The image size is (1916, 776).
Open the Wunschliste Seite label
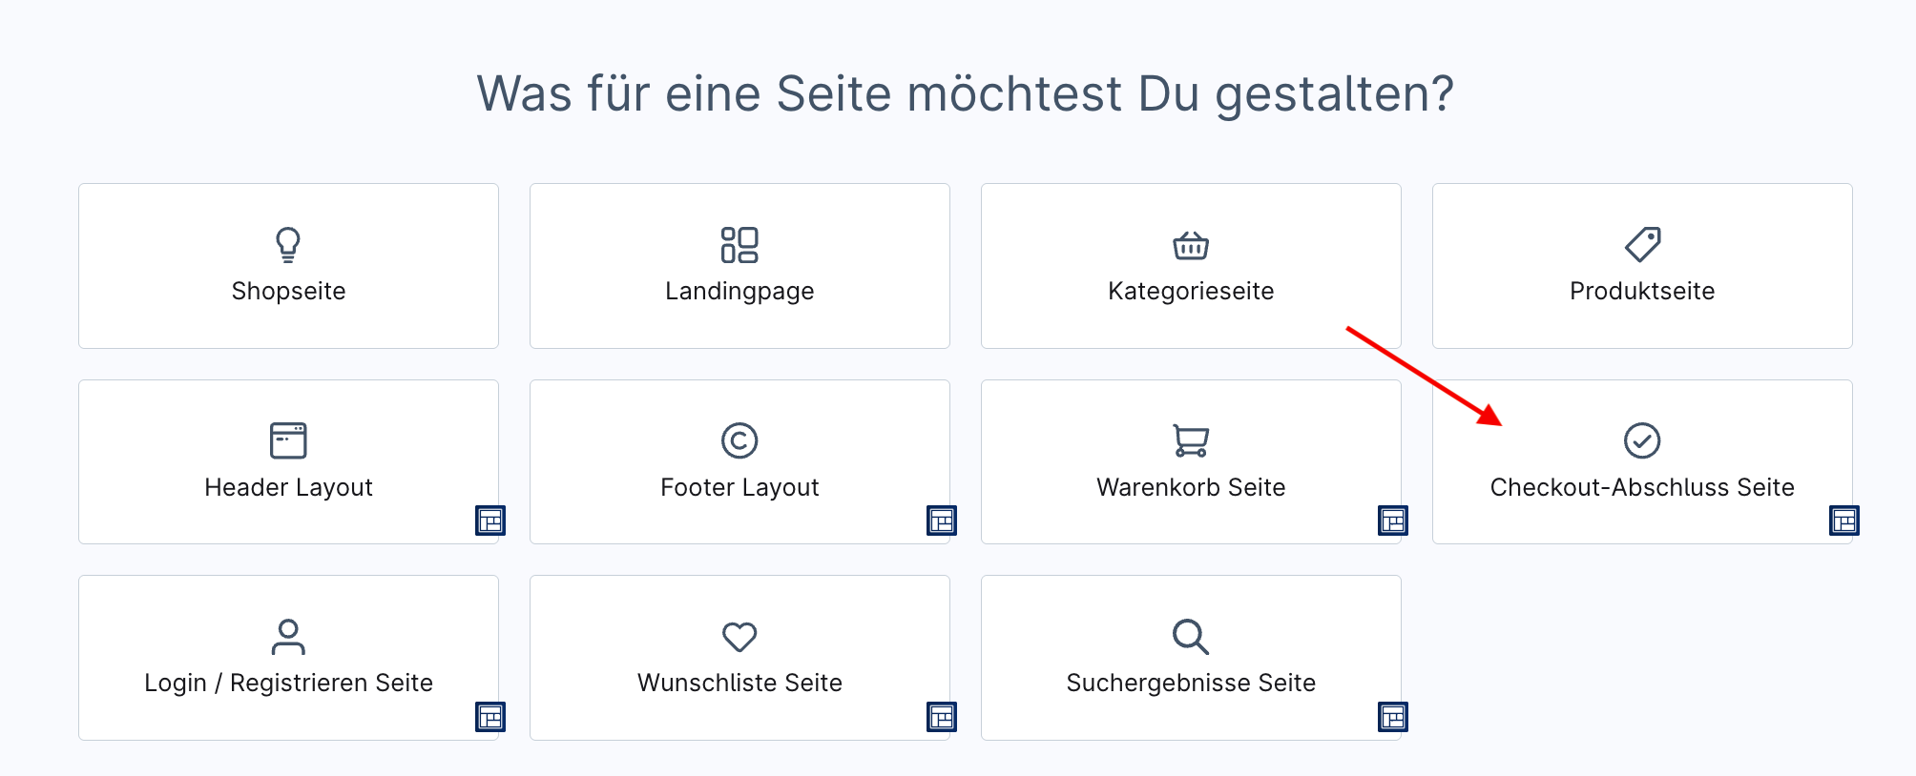point(739,683)
